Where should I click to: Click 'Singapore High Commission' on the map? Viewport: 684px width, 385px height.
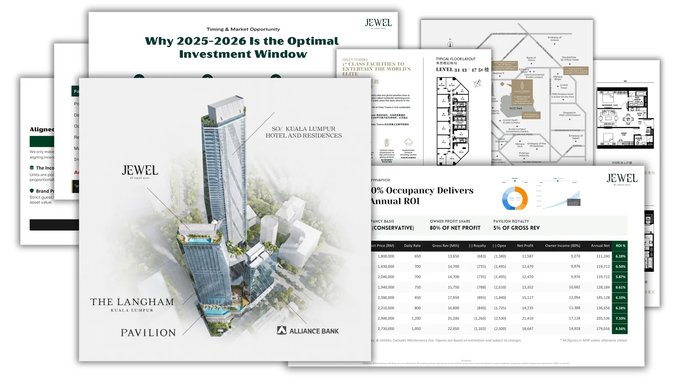(569, 114)
